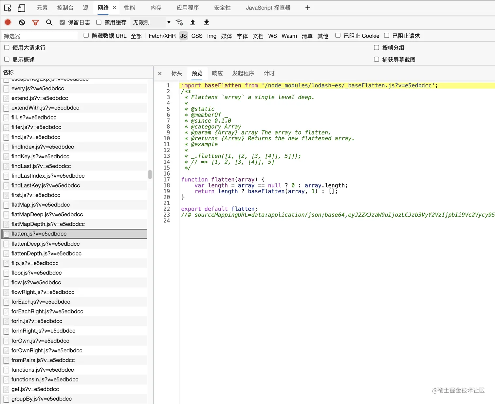The height and width of the screenshot is (404, 495).
Task: Close the request detail pane
Action: 160,74
